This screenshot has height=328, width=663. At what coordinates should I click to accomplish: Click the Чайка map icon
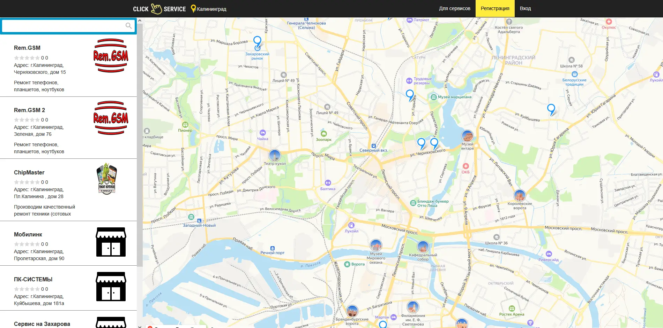coord(262,133)
